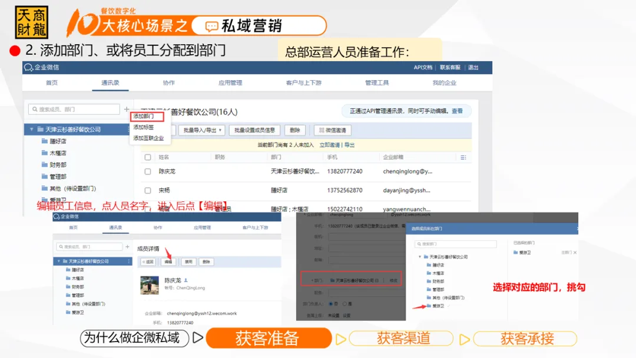Click 修改 link beside department field

coord(393,280)
